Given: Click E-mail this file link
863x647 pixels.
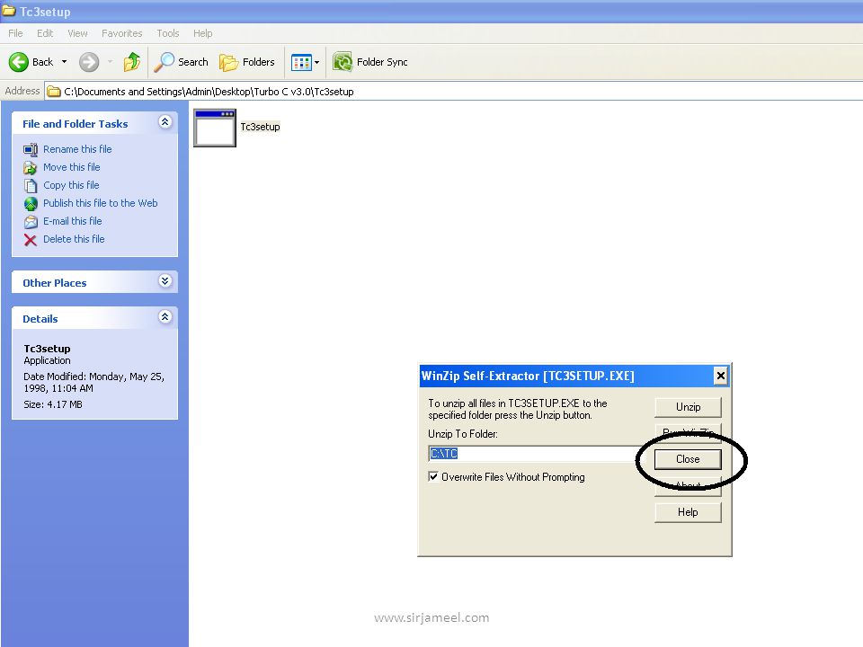Looking at the screenshot, I should click(x=73, y=221).
